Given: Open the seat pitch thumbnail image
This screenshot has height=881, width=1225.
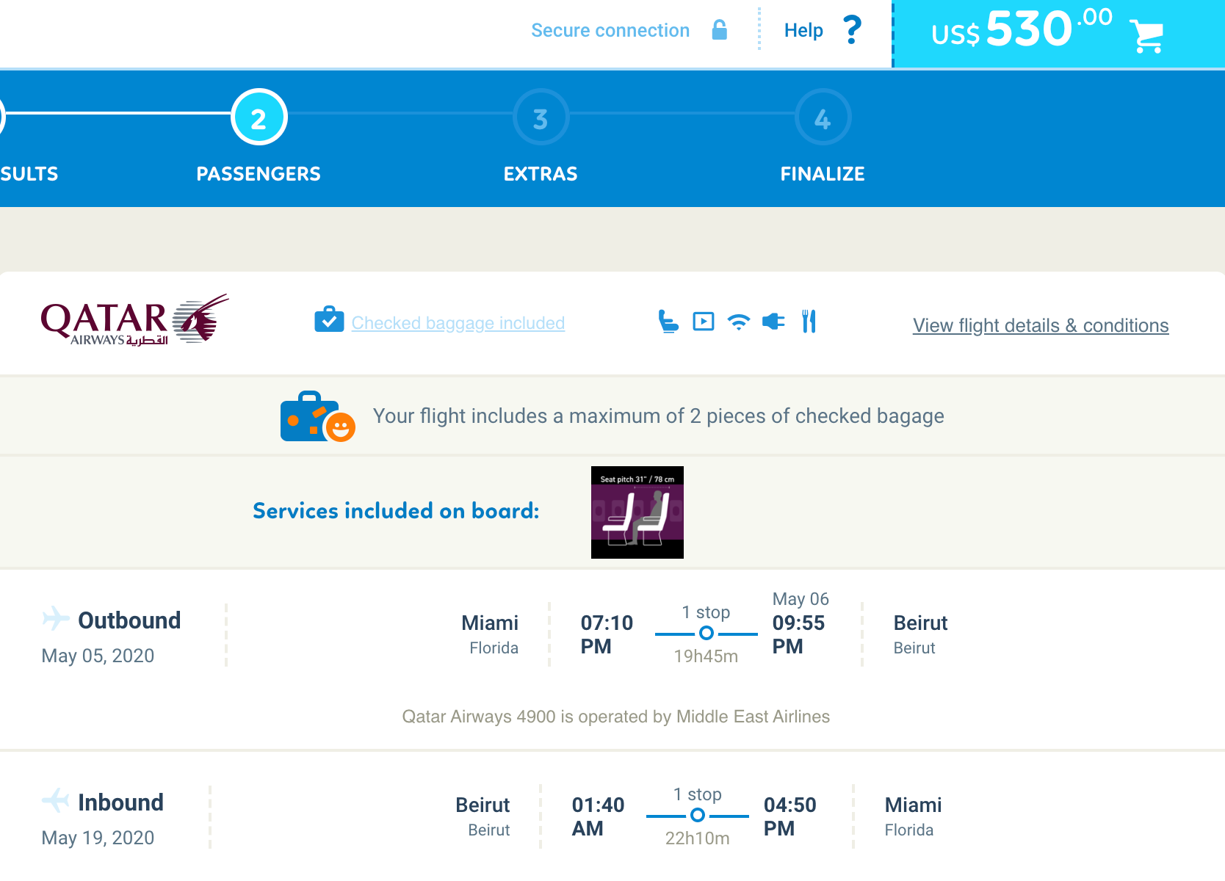Looking at the screenshot, I should 637,512.
